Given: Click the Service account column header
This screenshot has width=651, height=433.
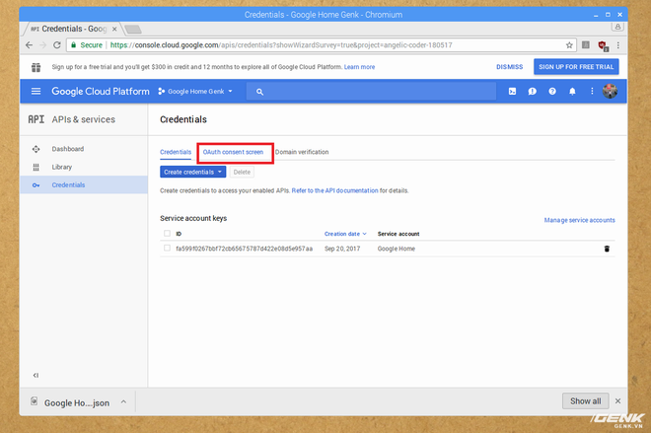Looking at the screenshot, I should click(398, 234).
